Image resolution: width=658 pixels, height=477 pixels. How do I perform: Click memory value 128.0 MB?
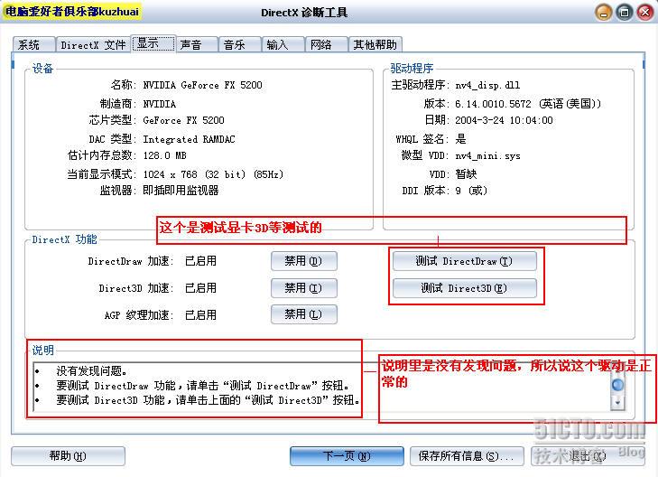[164, 155]
